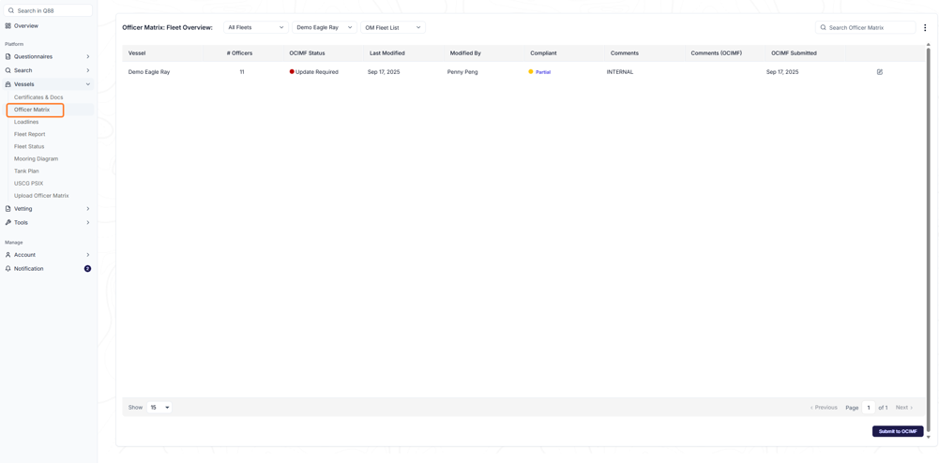Sort by the # Officers column header

tap(239, 53)
